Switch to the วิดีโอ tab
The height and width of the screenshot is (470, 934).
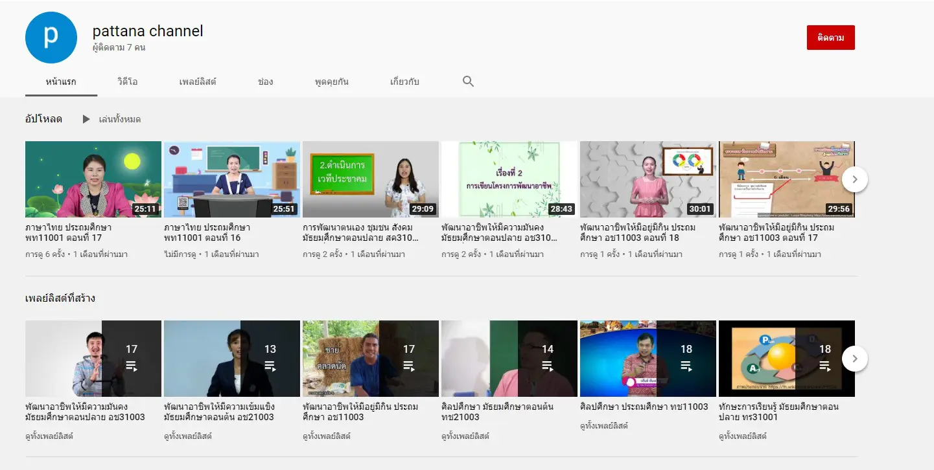(x=128, y=82)
